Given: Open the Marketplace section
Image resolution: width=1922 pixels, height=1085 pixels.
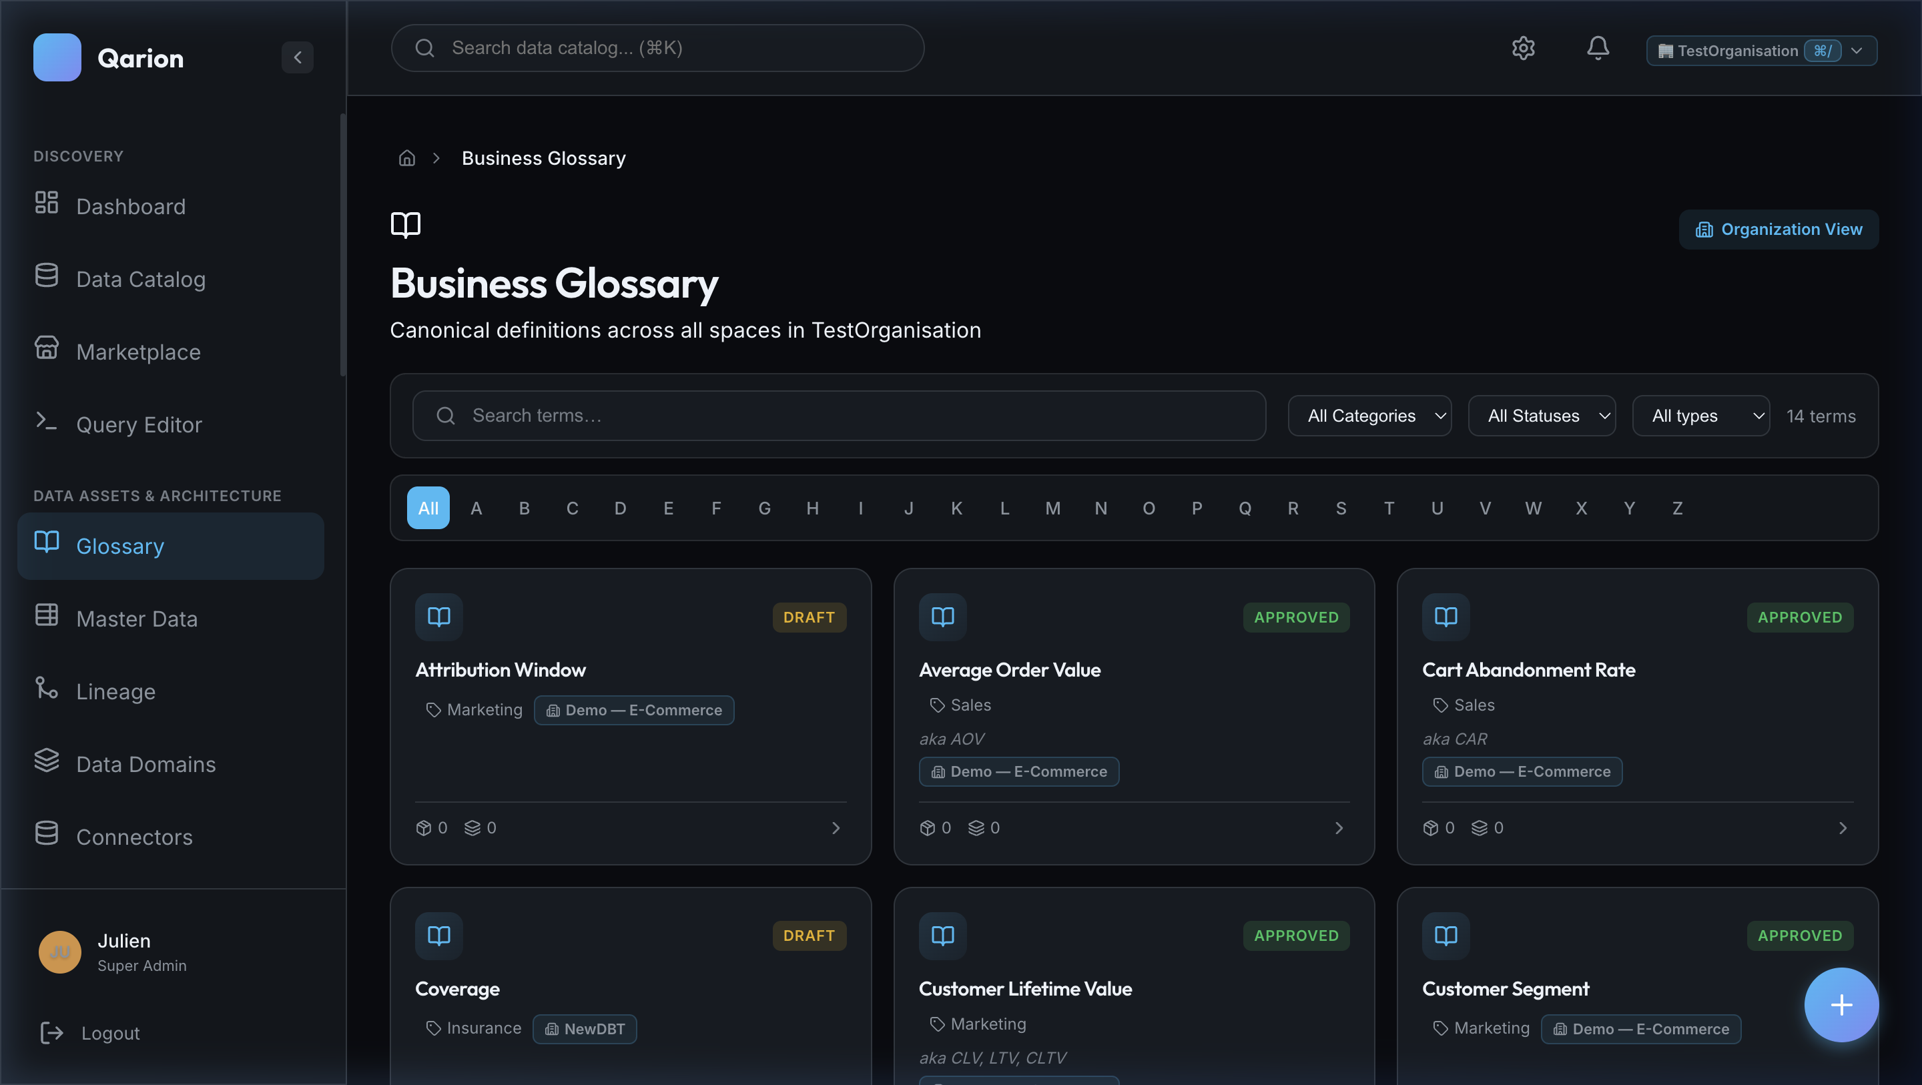Looking at the screenshot, I should [x=137, y=352].
